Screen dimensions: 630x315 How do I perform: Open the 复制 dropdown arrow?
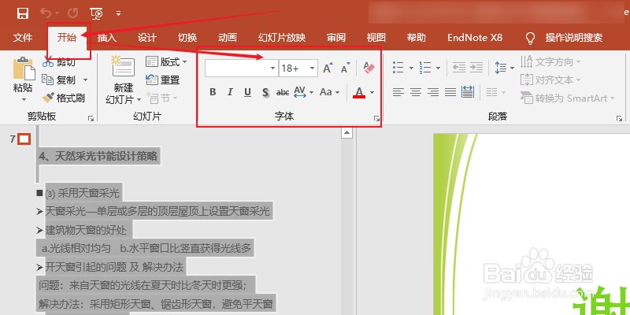[85, 80]
